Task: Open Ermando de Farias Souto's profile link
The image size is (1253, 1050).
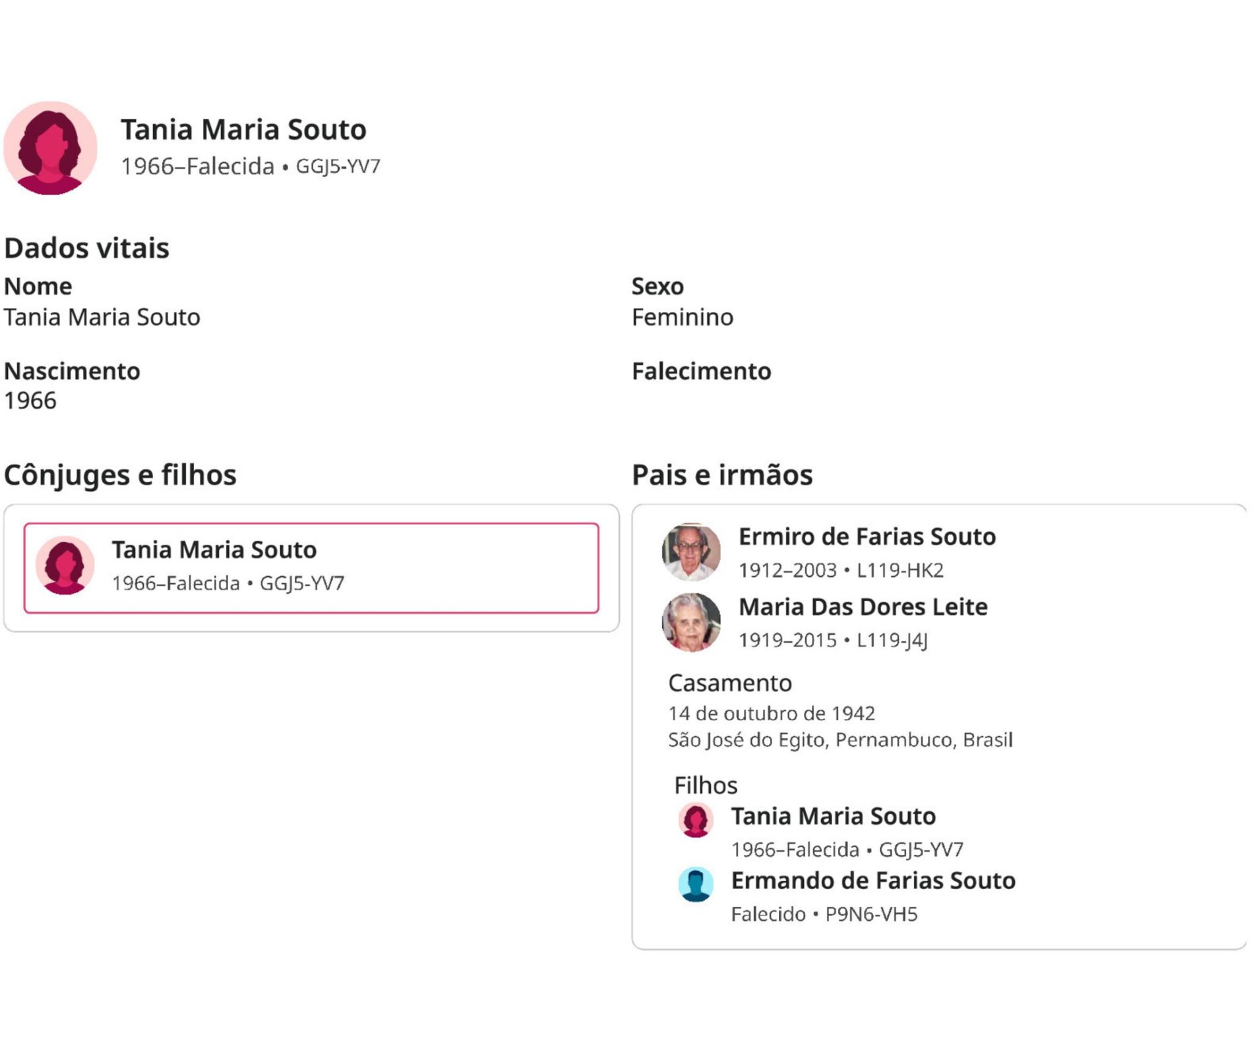Action: [872, 881]
